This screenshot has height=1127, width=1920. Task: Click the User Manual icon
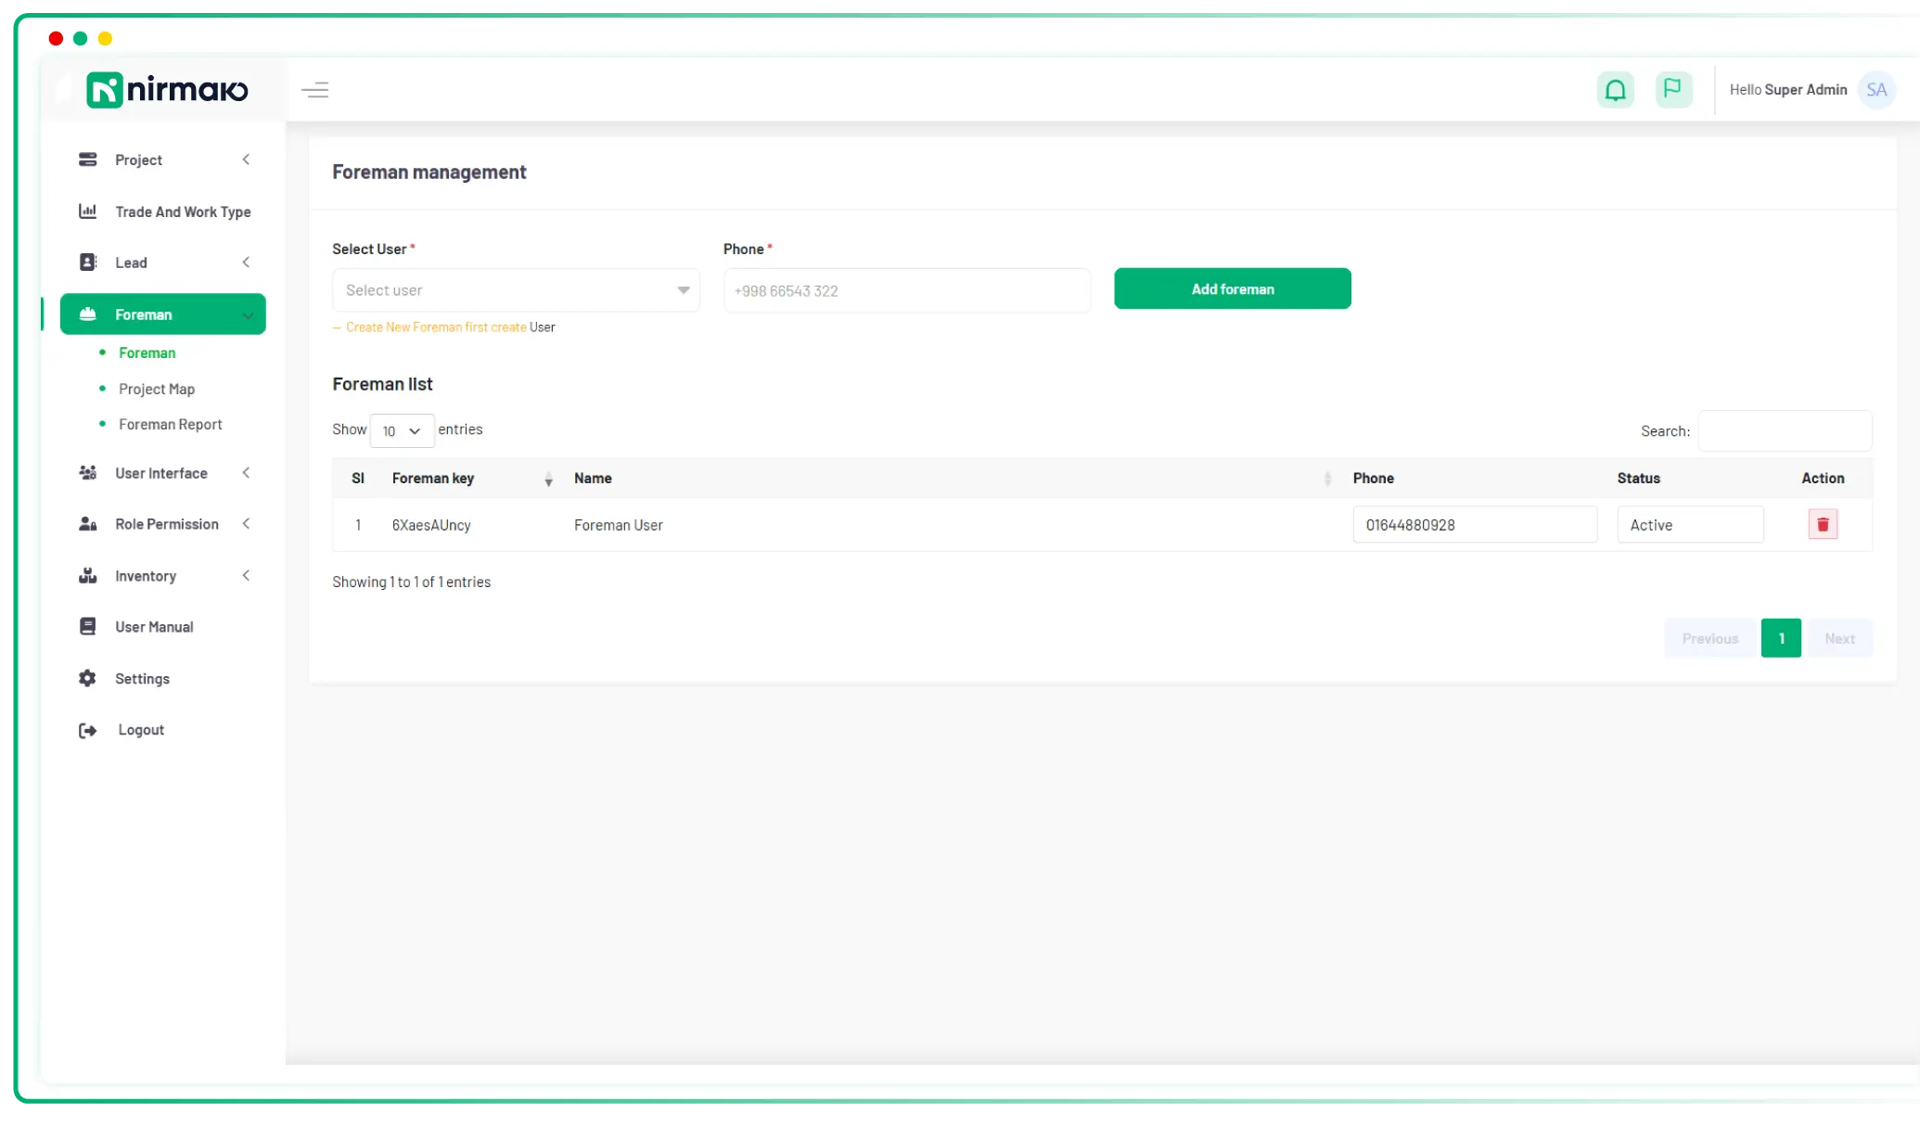click(x=87, y=626)
